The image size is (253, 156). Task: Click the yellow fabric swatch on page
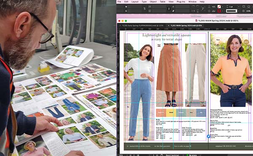pos(171,112)
